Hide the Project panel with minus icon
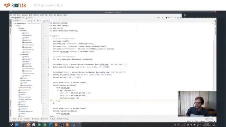Viewport: 226px width, 127px height. tap(41, 21)
